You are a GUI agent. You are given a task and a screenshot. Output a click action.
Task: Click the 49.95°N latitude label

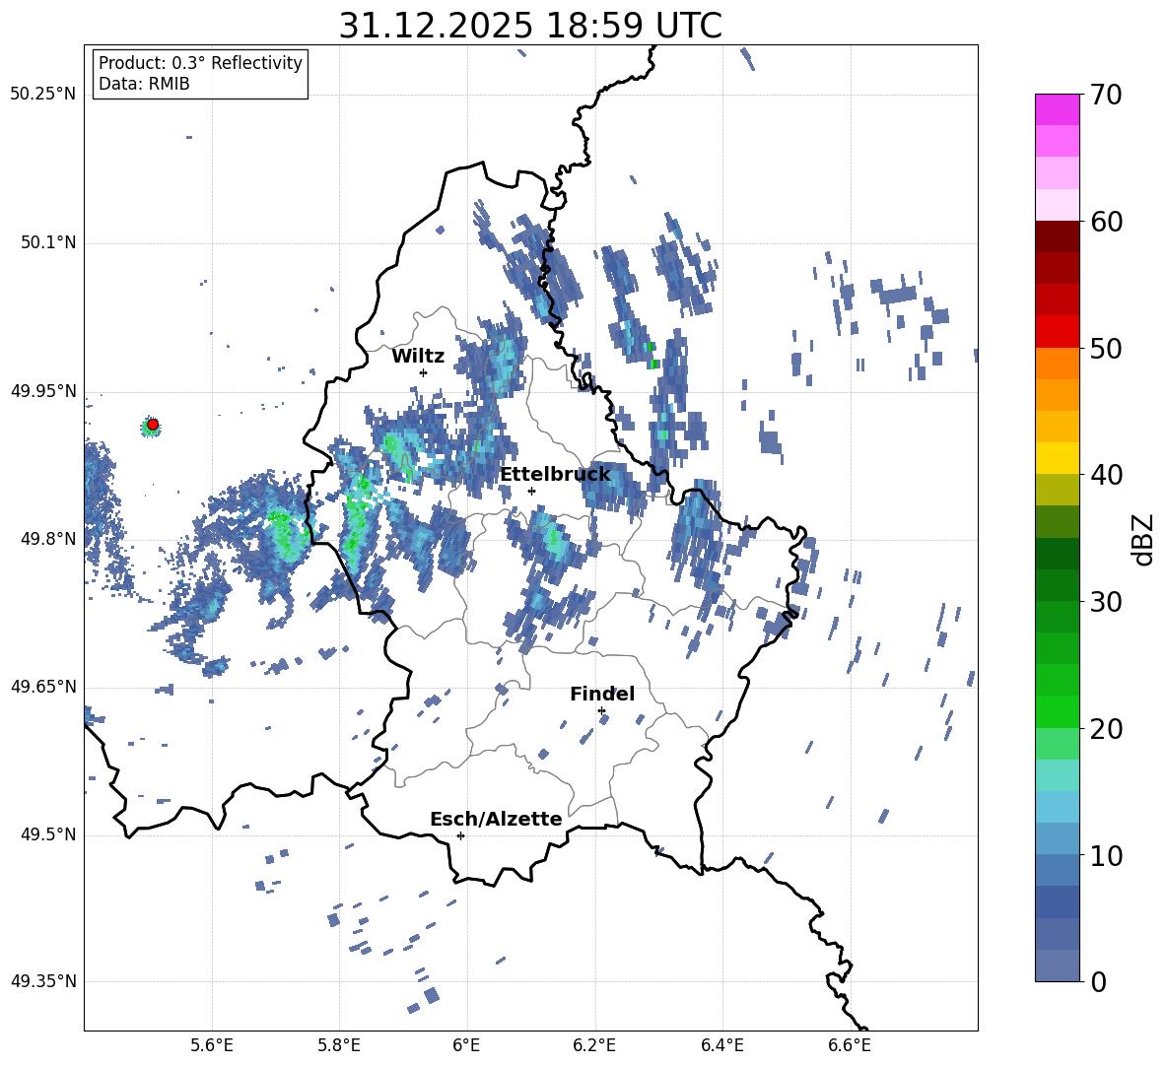(x=43, y=391)
